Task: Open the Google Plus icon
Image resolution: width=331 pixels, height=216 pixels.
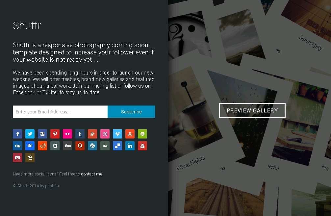Action: pyautogui.click(x=92, y=134)
